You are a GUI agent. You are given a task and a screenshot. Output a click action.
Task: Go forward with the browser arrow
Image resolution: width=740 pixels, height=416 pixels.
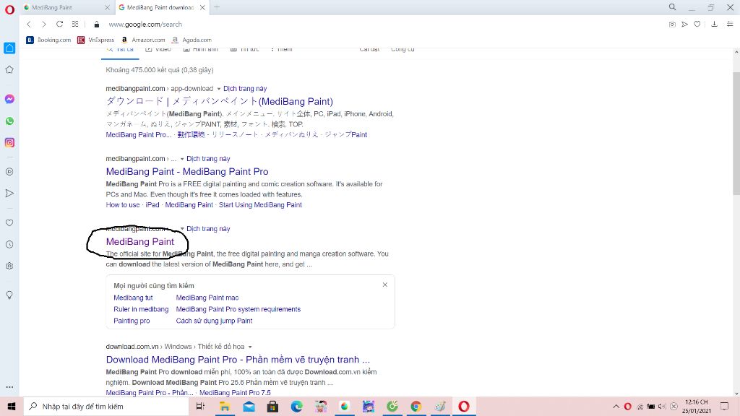pos(44,24)
